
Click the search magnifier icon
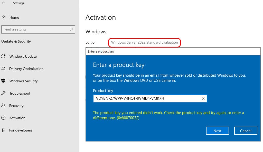(71, 29)
